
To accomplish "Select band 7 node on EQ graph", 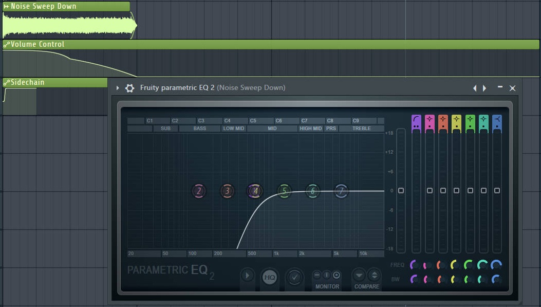I will pos(341,191).
